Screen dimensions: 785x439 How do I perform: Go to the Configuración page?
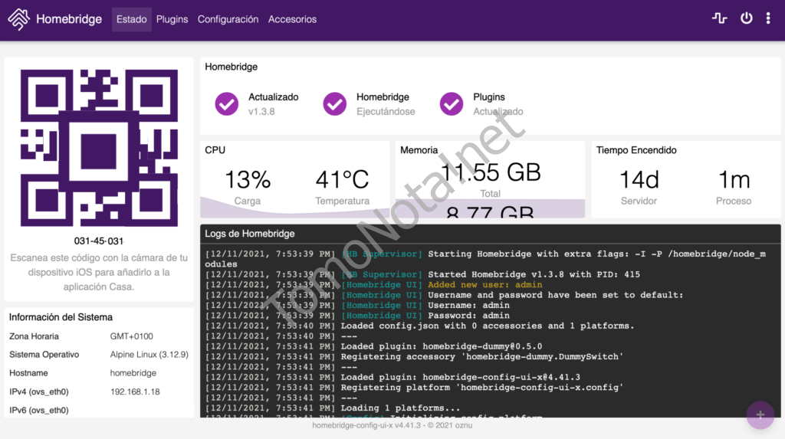228,19
